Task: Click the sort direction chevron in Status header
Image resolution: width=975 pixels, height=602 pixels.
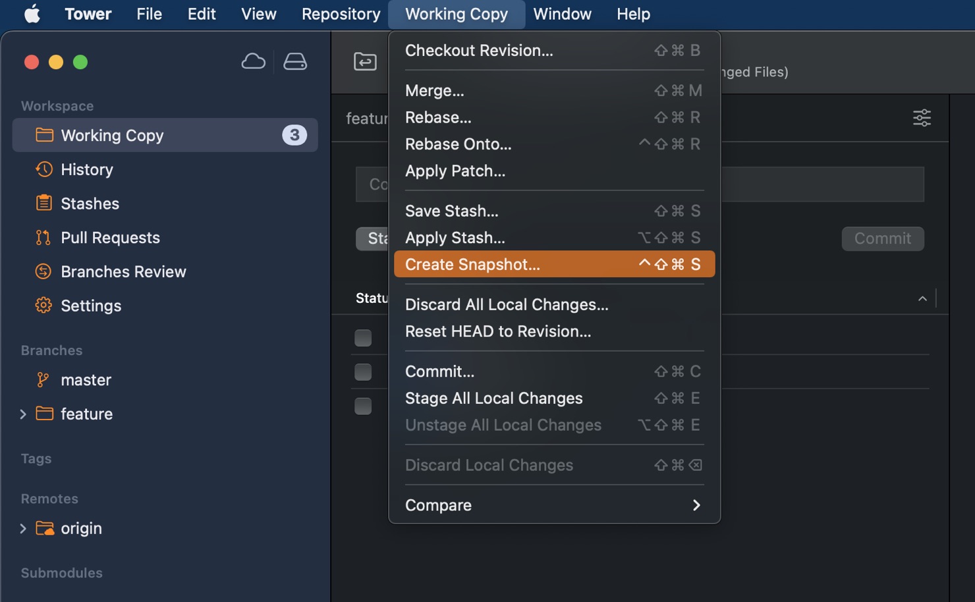Action: (x=922, y=299)
